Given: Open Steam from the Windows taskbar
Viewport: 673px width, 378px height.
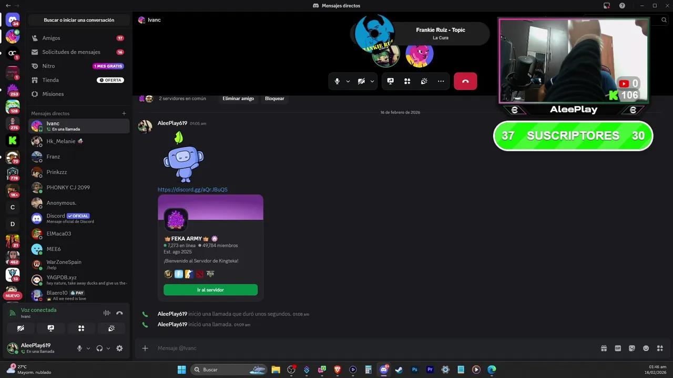Looking at the screenshot, I should tap(399, 370).
